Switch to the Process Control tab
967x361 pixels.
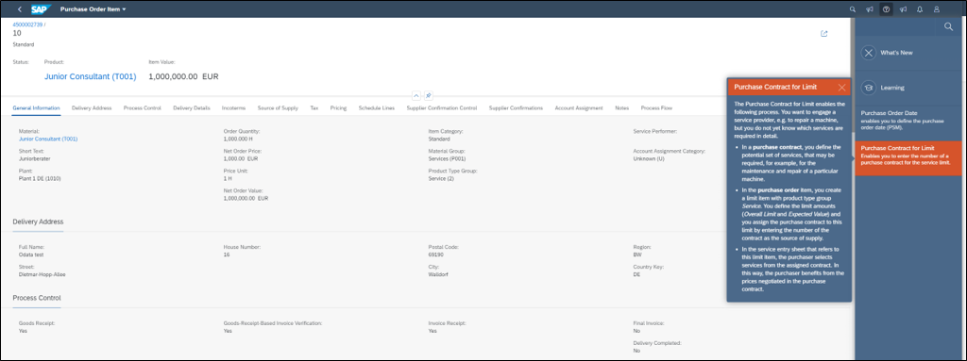tap(142, 107)
